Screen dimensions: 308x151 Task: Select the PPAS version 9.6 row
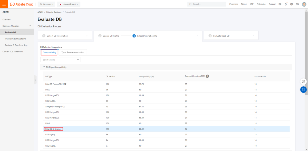point(166,90)
